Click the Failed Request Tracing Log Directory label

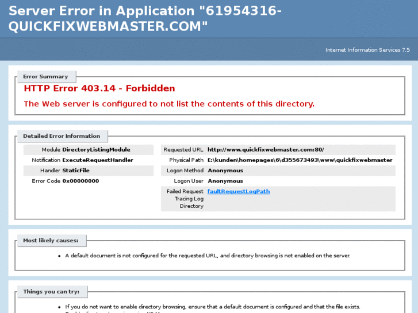pos(185,199)
